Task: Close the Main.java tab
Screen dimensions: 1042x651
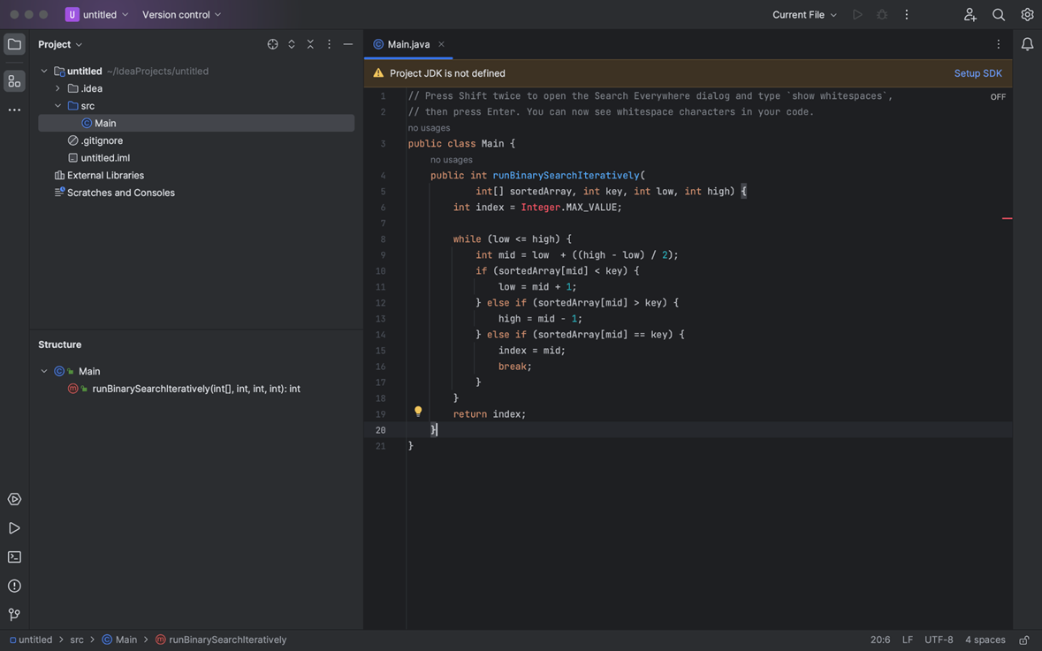Action: point(441,44)
